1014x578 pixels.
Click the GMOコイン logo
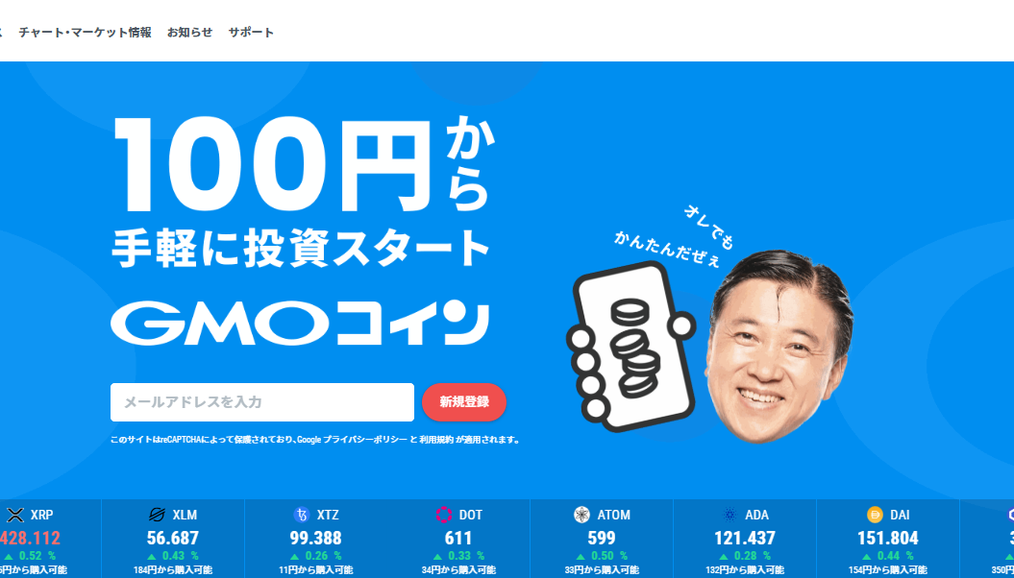(x=300, y=323)
